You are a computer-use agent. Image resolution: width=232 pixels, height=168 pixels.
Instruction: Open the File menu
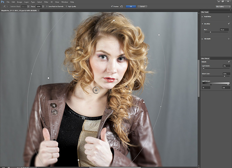8,2
